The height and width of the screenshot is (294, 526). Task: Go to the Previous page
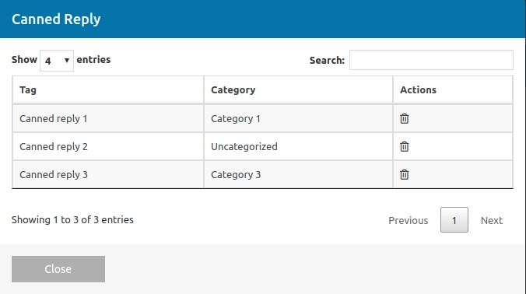pyautogui.click(x=409, y=220)
